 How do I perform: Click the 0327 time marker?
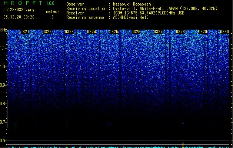point(158,32)
